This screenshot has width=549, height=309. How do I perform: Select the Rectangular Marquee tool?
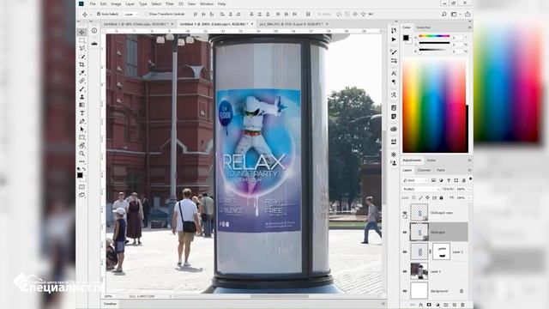click(x=82, y=40)
